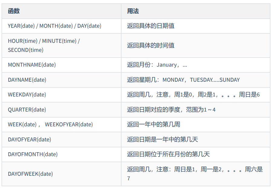Image resolution: width=272 pixels, height=189 pixels.
Task: Select the MONTHNAME(date) function cell
Action: pos(32,65)
